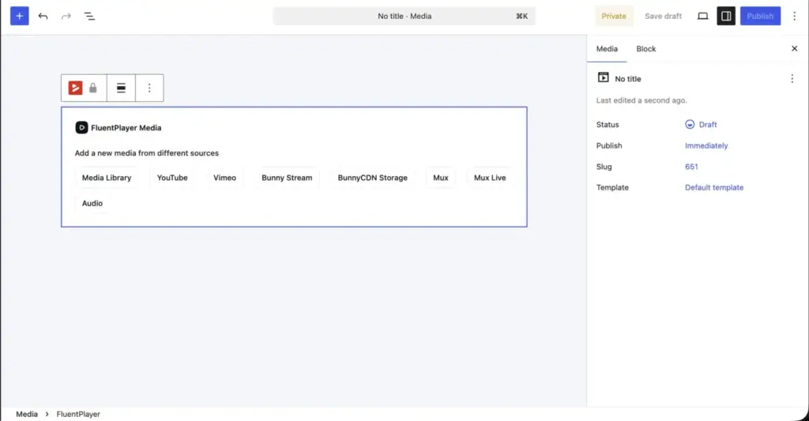Viewport: 809px width, 421px height.
Task: Click the FluentPlayer block type icon
Action: 75,88
